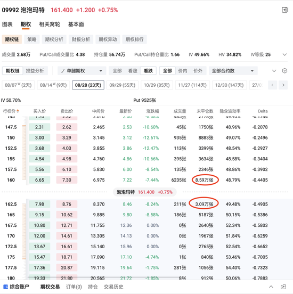Open the 财报分析 sub-tab
This screenshot has height=294, width=293.
click(x=81, y=39)
